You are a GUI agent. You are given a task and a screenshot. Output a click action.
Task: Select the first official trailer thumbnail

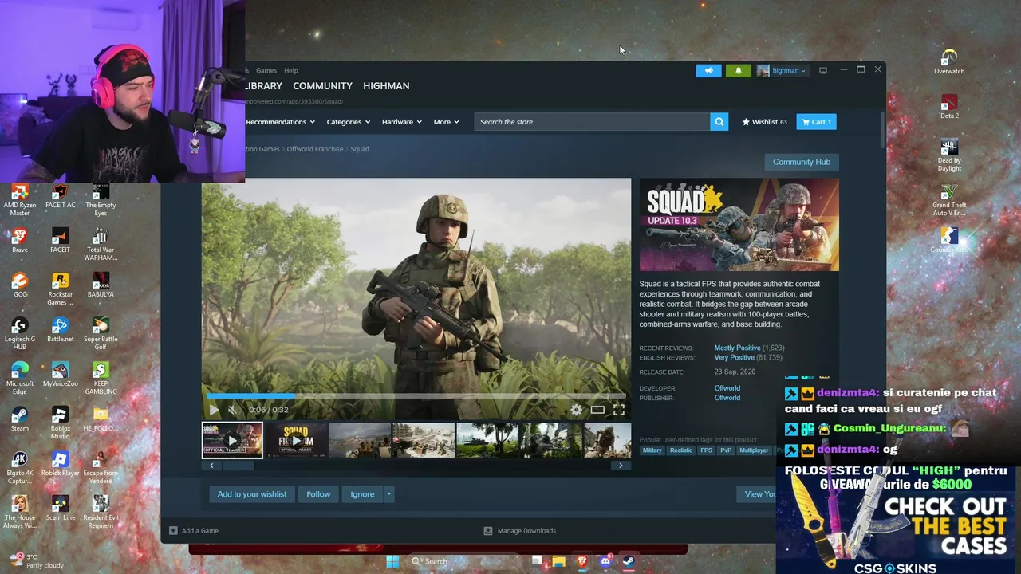pos(232,440)
